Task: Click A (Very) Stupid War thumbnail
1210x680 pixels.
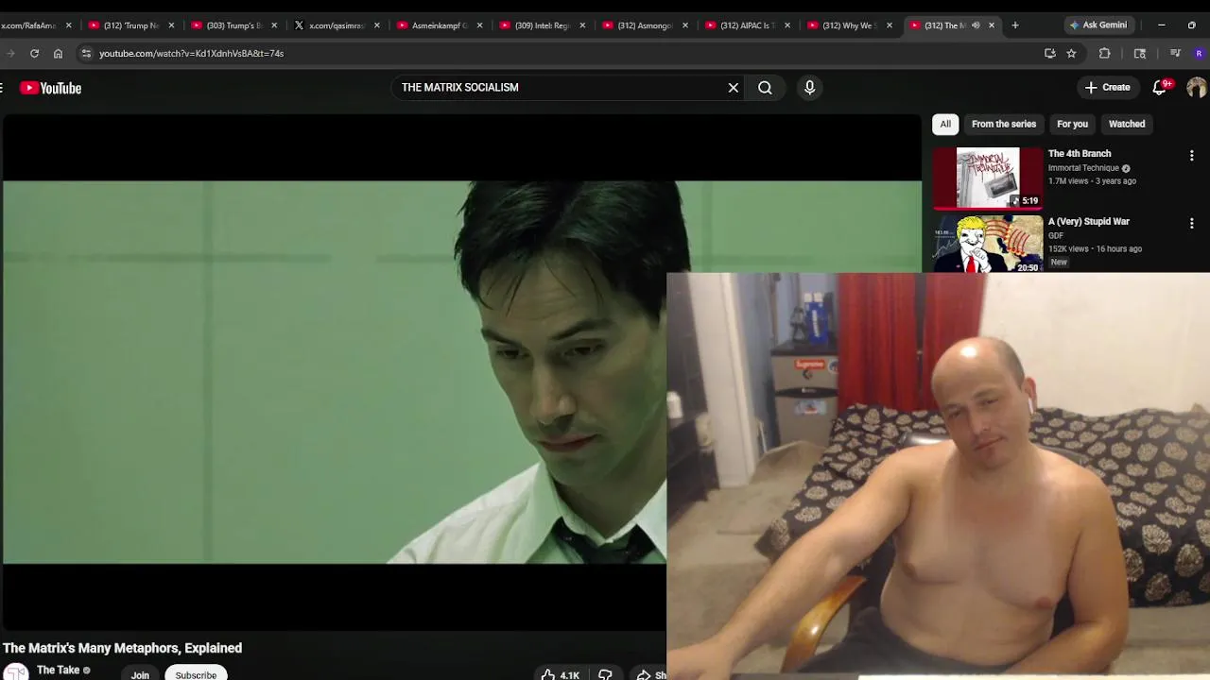Action: [988, 245]
